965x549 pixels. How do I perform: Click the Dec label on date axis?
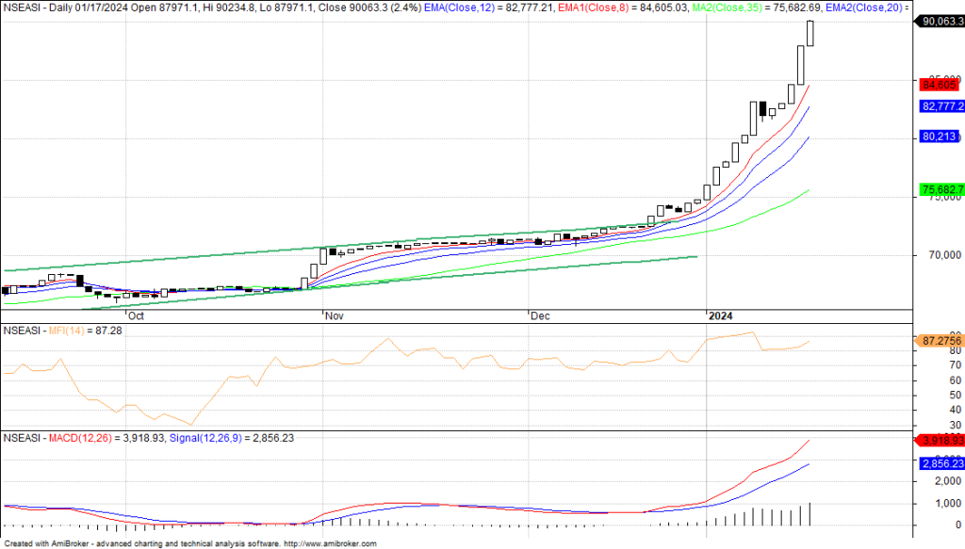(x=540, y=316)
